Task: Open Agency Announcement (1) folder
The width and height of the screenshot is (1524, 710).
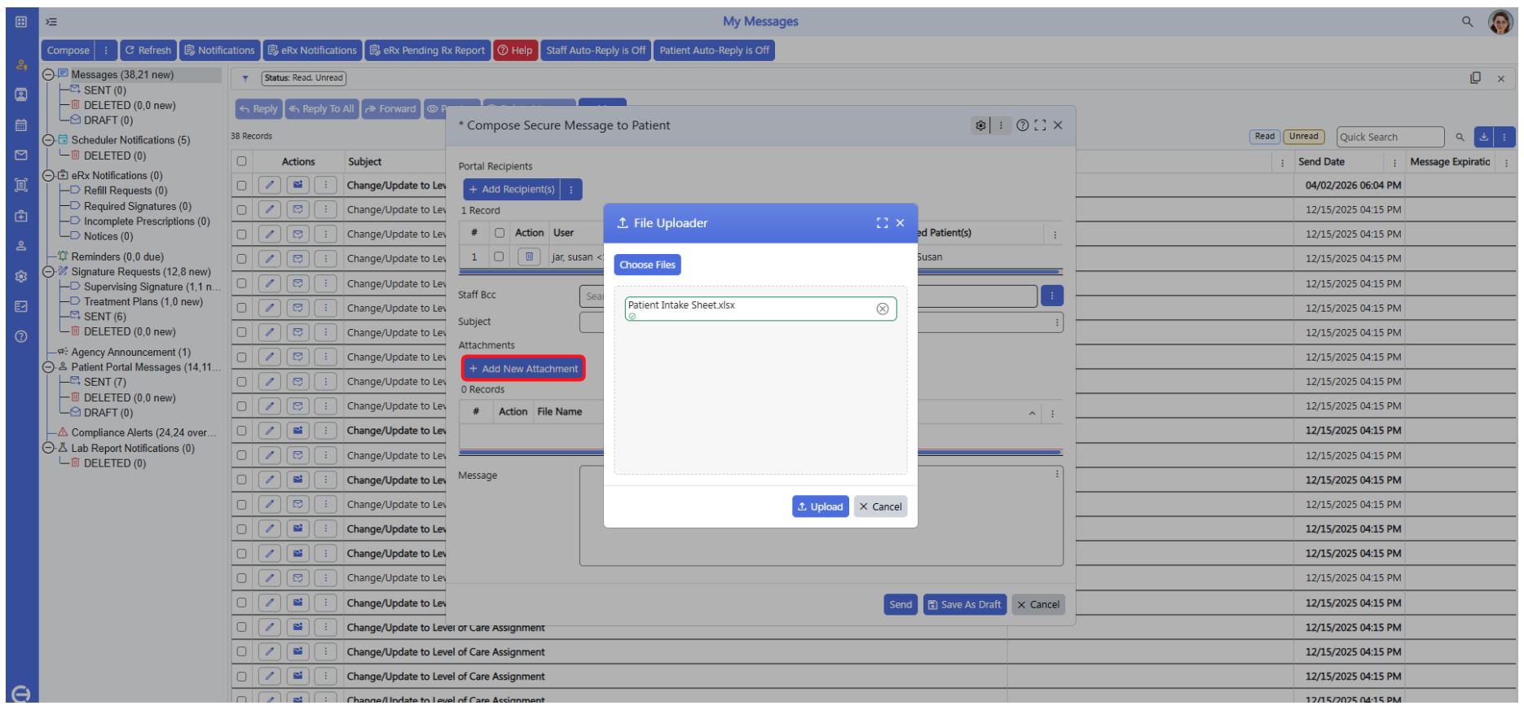Action: 130,353
